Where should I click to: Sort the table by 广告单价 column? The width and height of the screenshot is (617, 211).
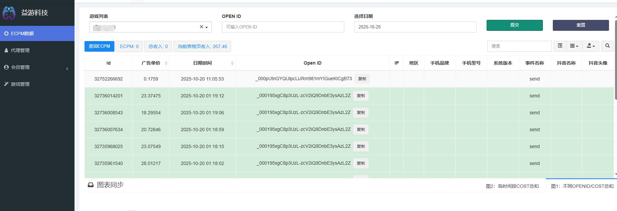tap(151, 63)
